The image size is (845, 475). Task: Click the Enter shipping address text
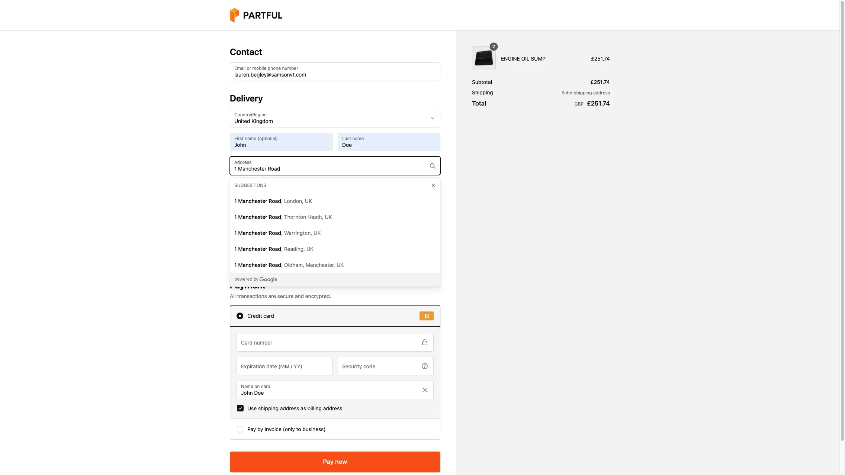(x=585, y=93)
